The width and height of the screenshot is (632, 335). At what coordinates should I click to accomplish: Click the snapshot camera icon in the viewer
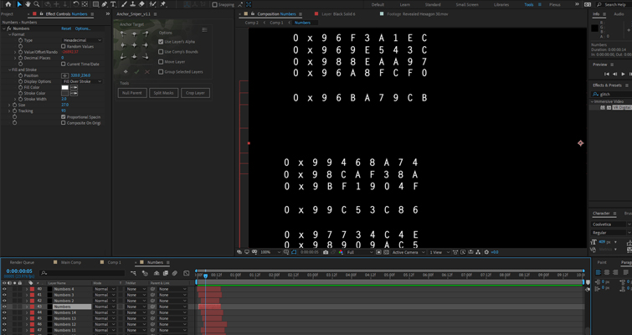[x=326, y=252]
